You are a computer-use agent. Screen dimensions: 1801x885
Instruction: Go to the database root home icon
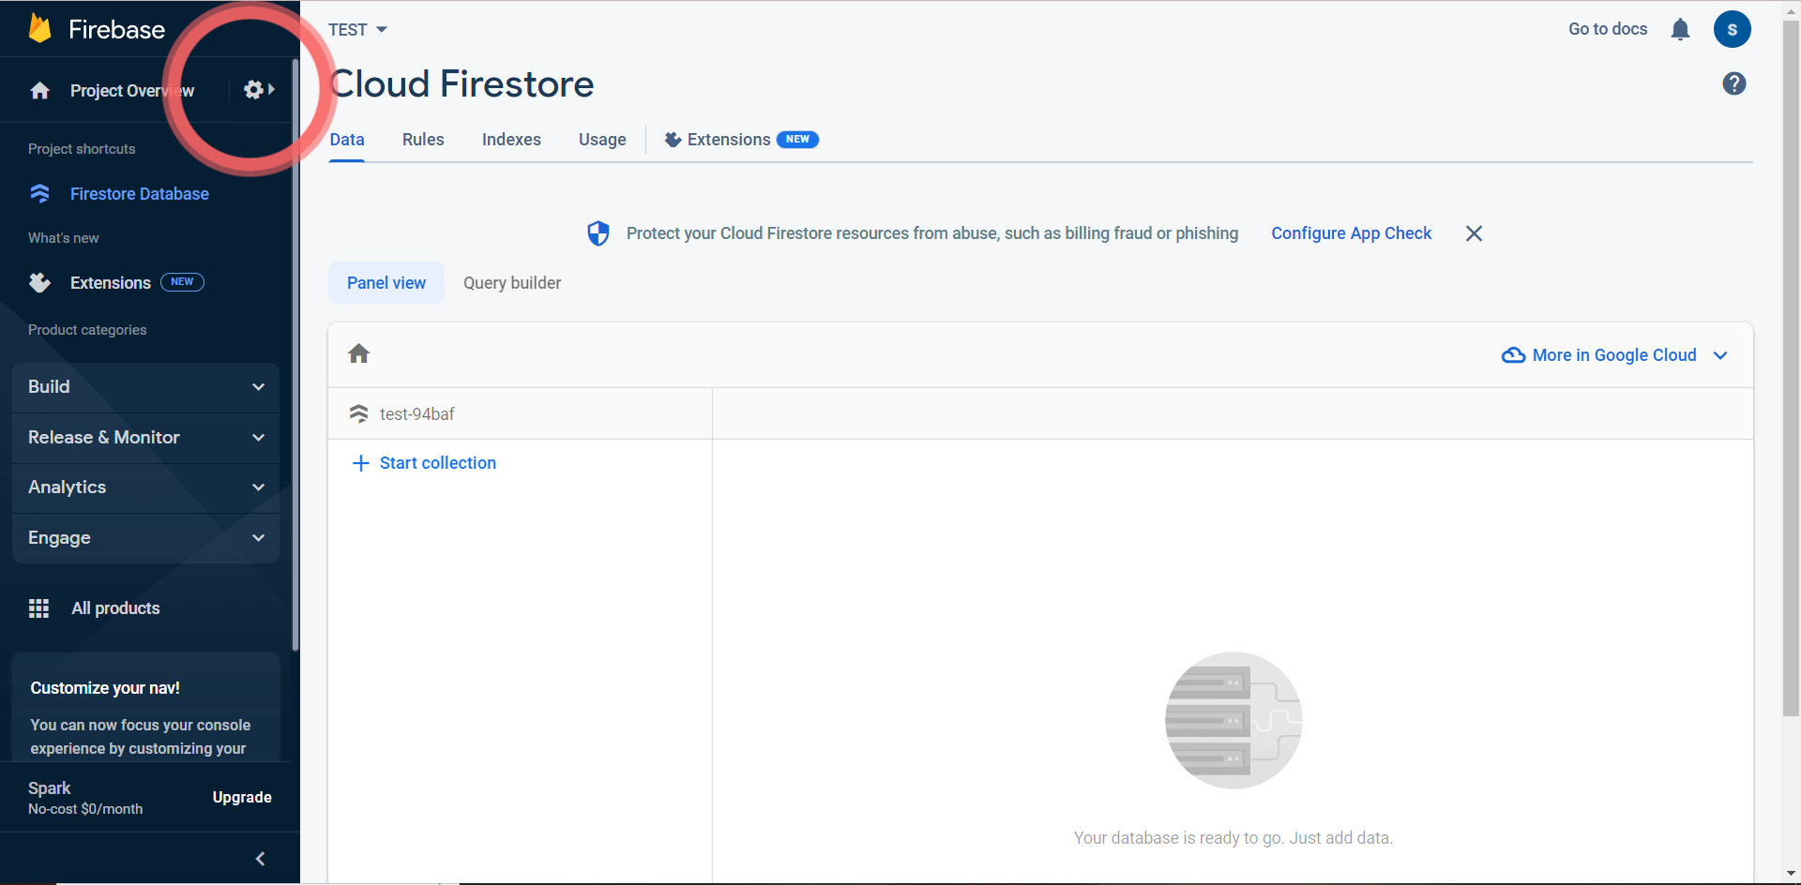pyautogui.click(x=358, y=353)
